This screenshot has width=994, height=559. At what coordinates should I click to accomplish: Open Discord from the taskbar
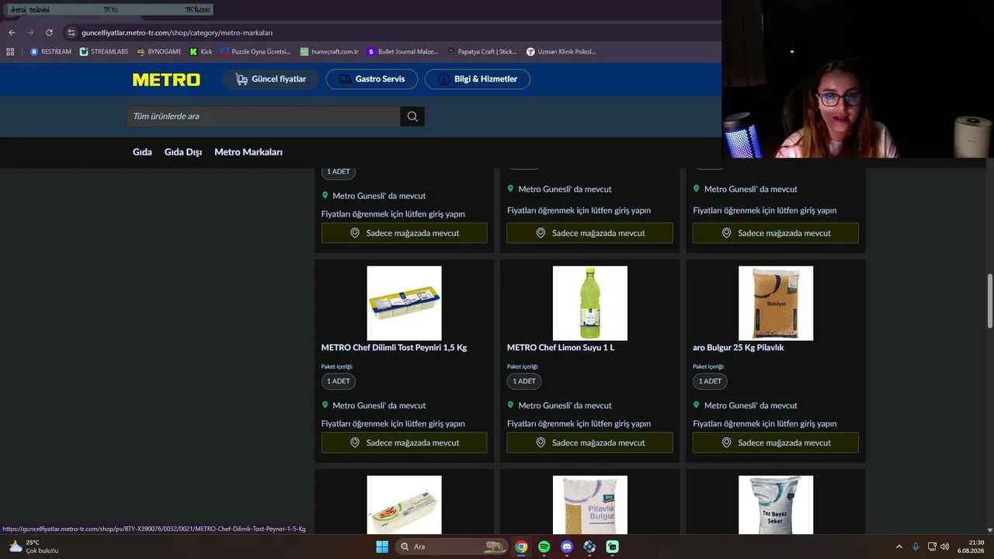pyautogui.click(x=567, y=547)
